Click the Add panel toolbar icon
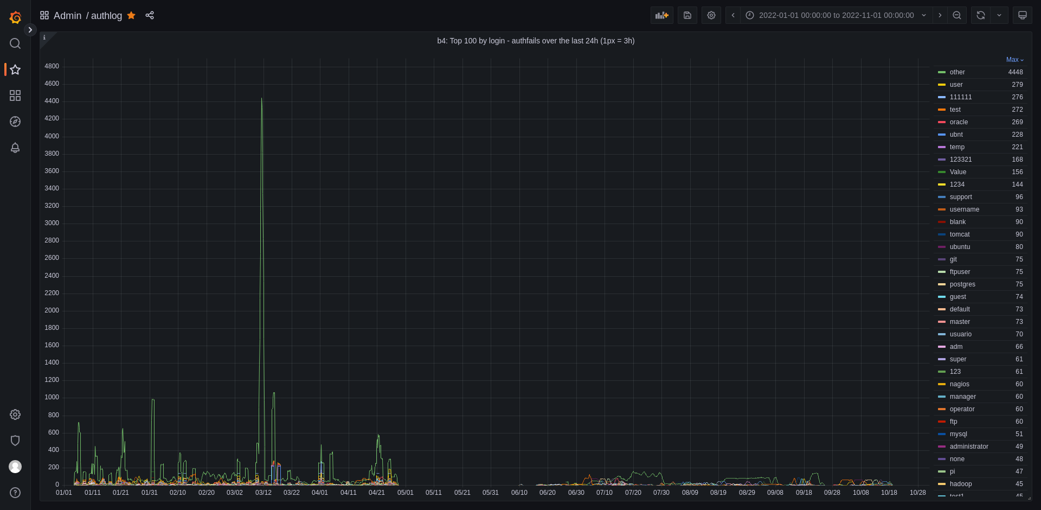1041x510 pixels. click(661, 15)
